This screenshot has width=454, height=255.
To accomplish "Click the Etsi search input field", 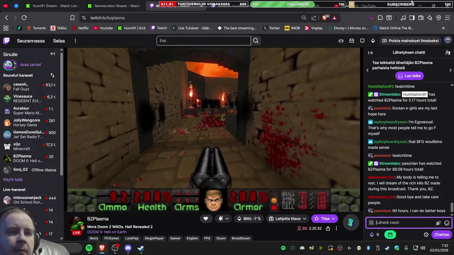I will [x=204, y=41].
